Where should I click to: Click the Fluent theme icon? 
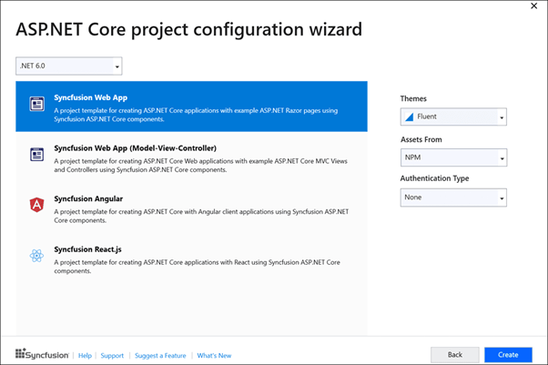pos(410,117)
